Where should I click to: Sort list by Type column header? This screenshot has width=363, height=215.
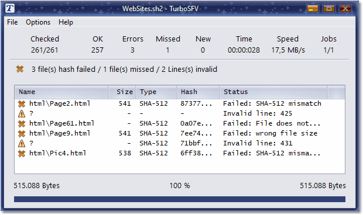157,92
